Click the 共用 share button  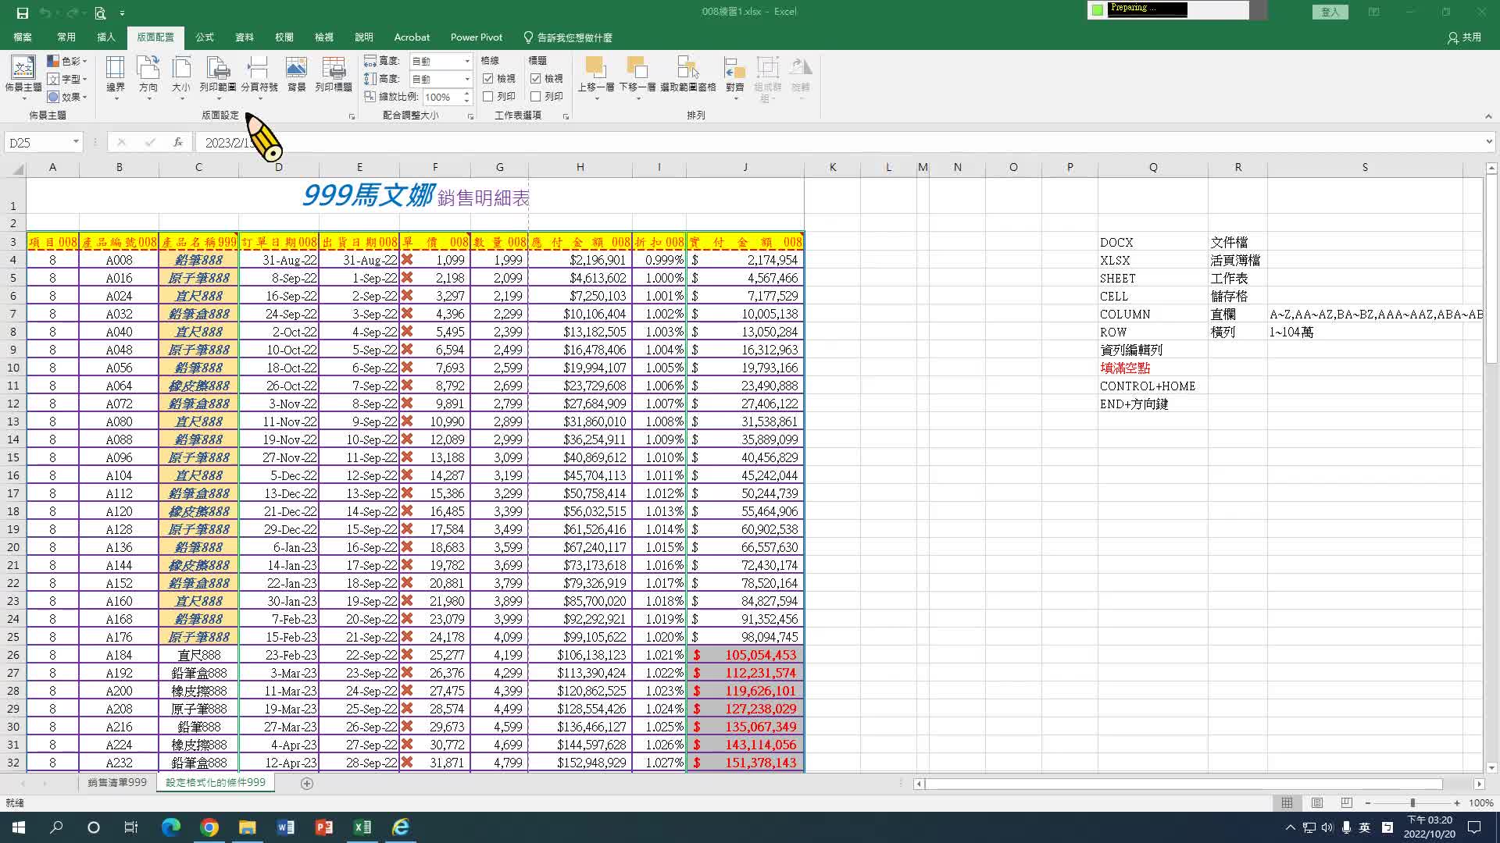click(x=1464, y=37)
